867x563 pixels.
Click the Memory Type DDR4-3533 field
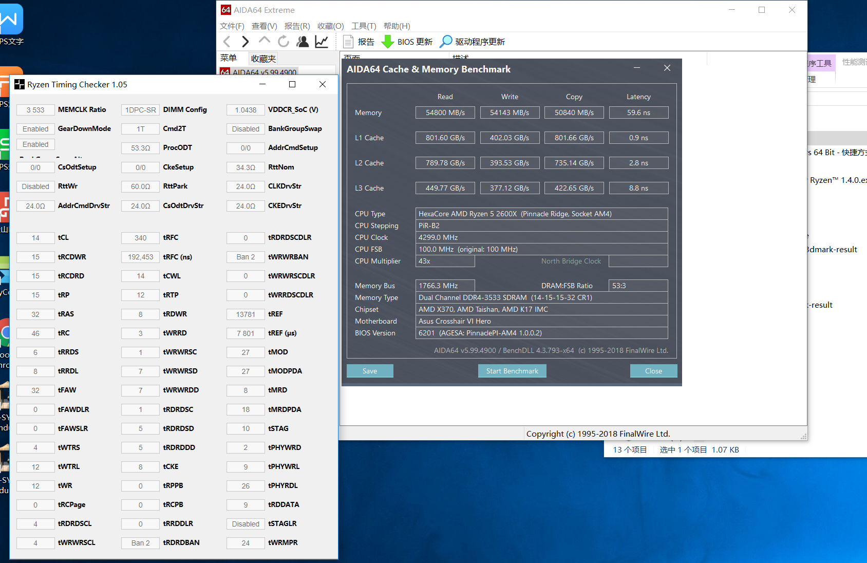(542, 297)
